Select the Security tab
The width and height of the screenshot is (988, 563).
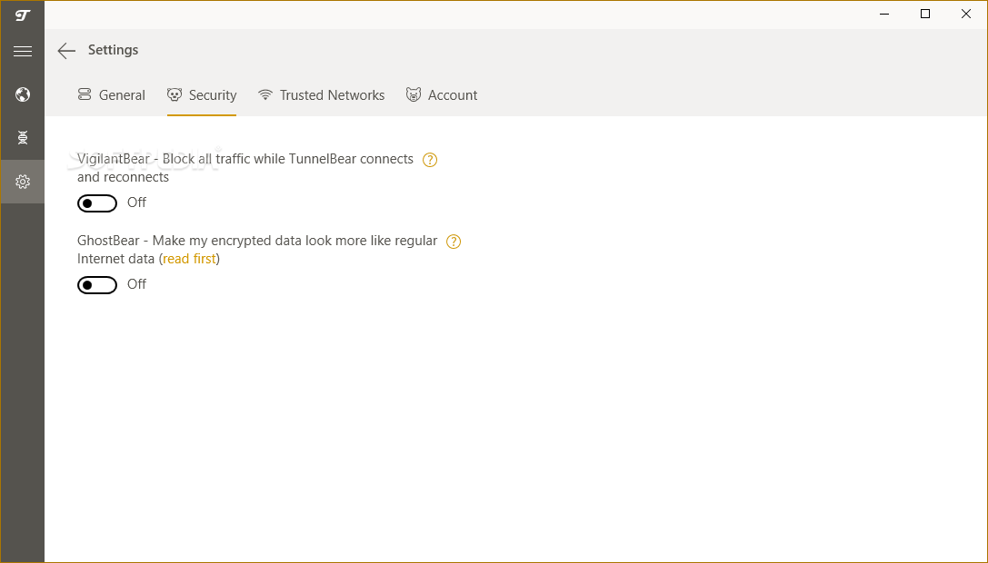point(202,95)
